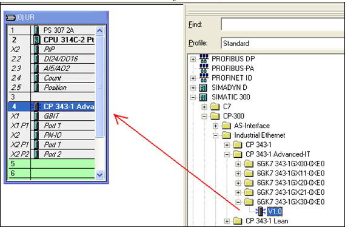Click the Industrial Ethernet folder icon

226,135
